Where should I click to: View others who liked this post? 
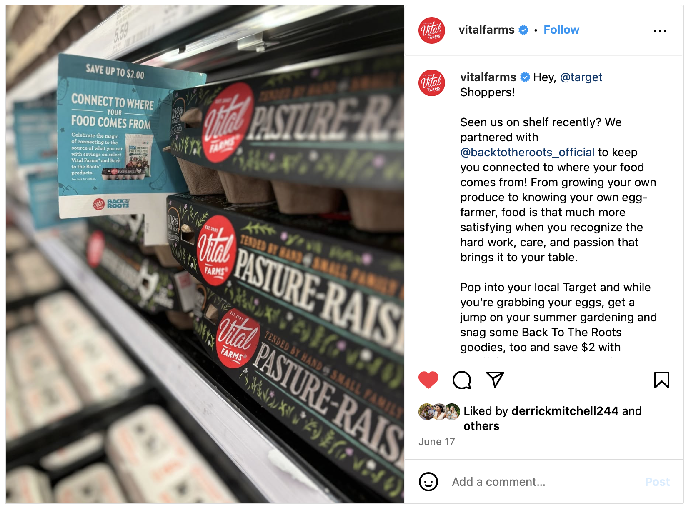pos(481,426)
